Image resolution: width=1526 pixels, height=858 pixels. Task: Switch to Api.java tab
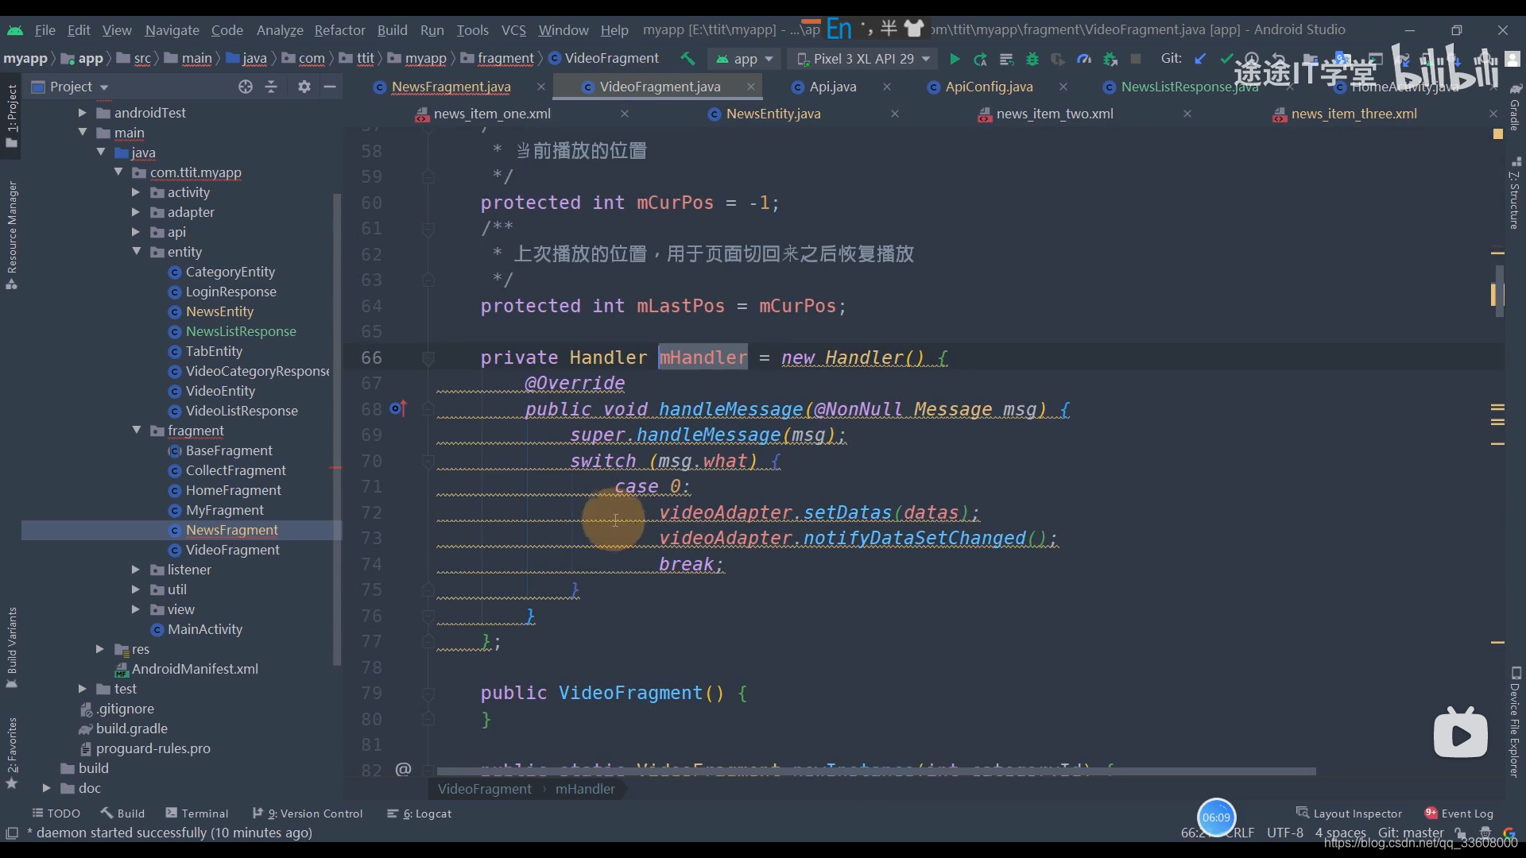(832, 87)
